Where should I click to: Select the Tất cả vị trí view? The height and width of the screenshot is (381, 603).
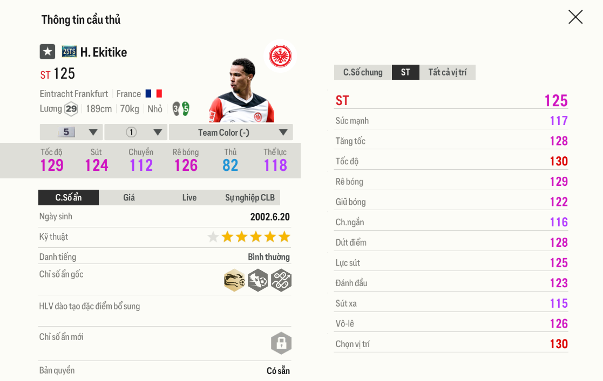(448, 72)
